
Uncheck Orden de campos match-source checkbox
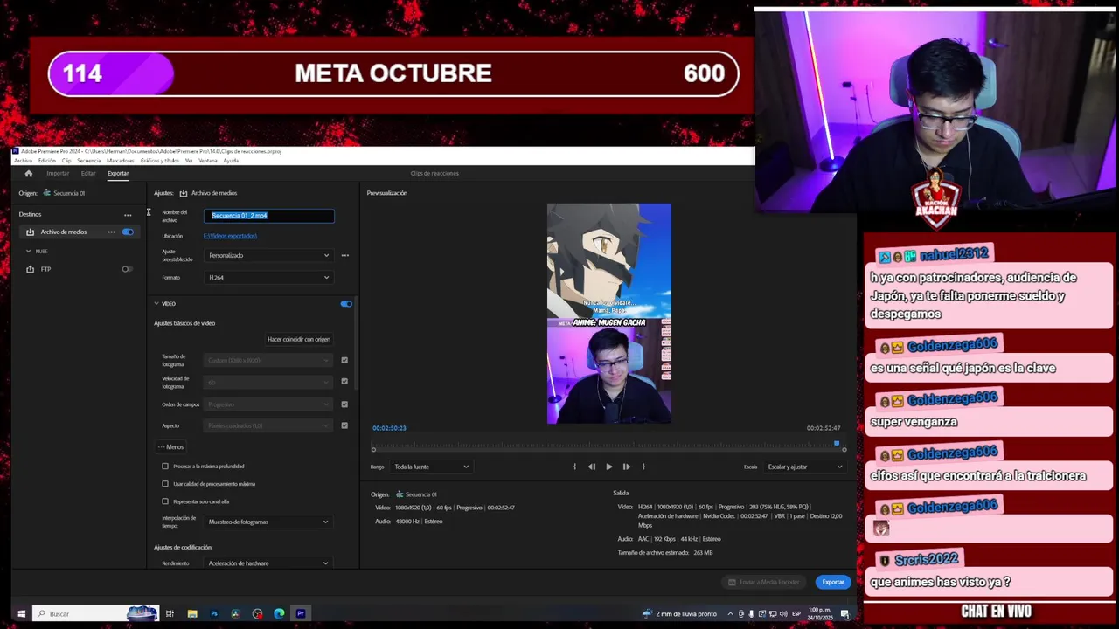coord(344,404)
